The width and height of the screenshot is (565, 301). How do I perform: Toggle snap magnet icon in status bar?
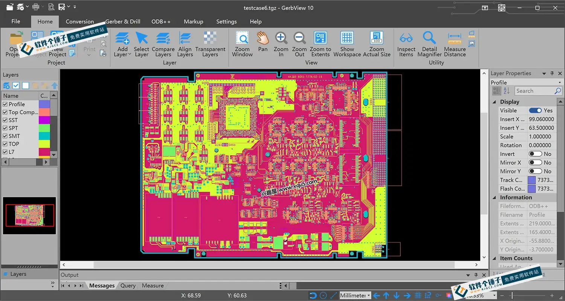313,295
